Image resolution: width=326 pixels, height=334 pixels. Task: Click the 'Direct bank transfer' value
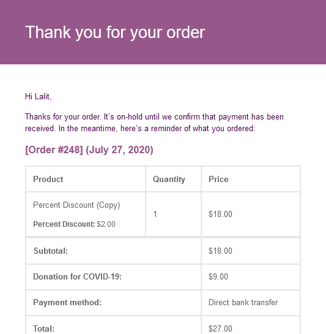pyautogui.click(x=243, y=303)
